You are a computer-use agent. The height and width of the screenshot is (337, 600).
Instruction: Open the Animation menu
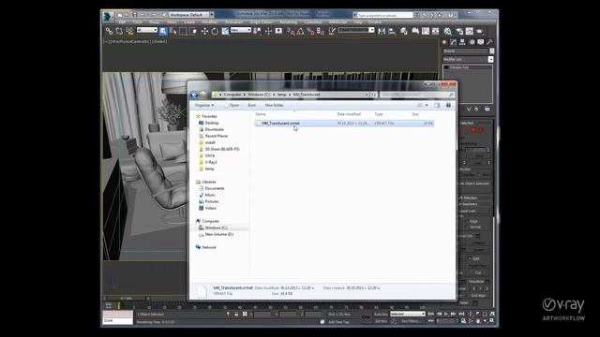(x=233, y=22)
